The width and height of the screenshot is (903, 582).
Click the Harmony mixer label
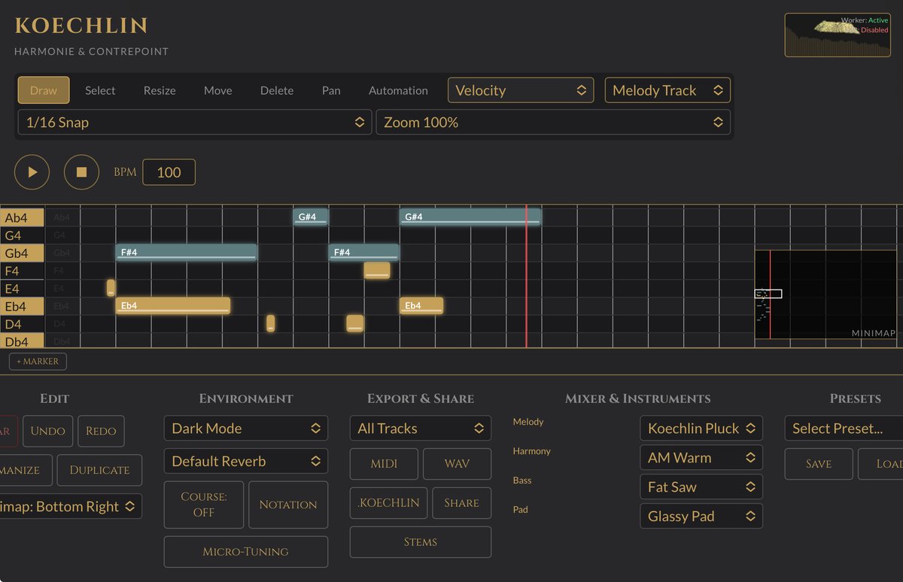(532, 451)
